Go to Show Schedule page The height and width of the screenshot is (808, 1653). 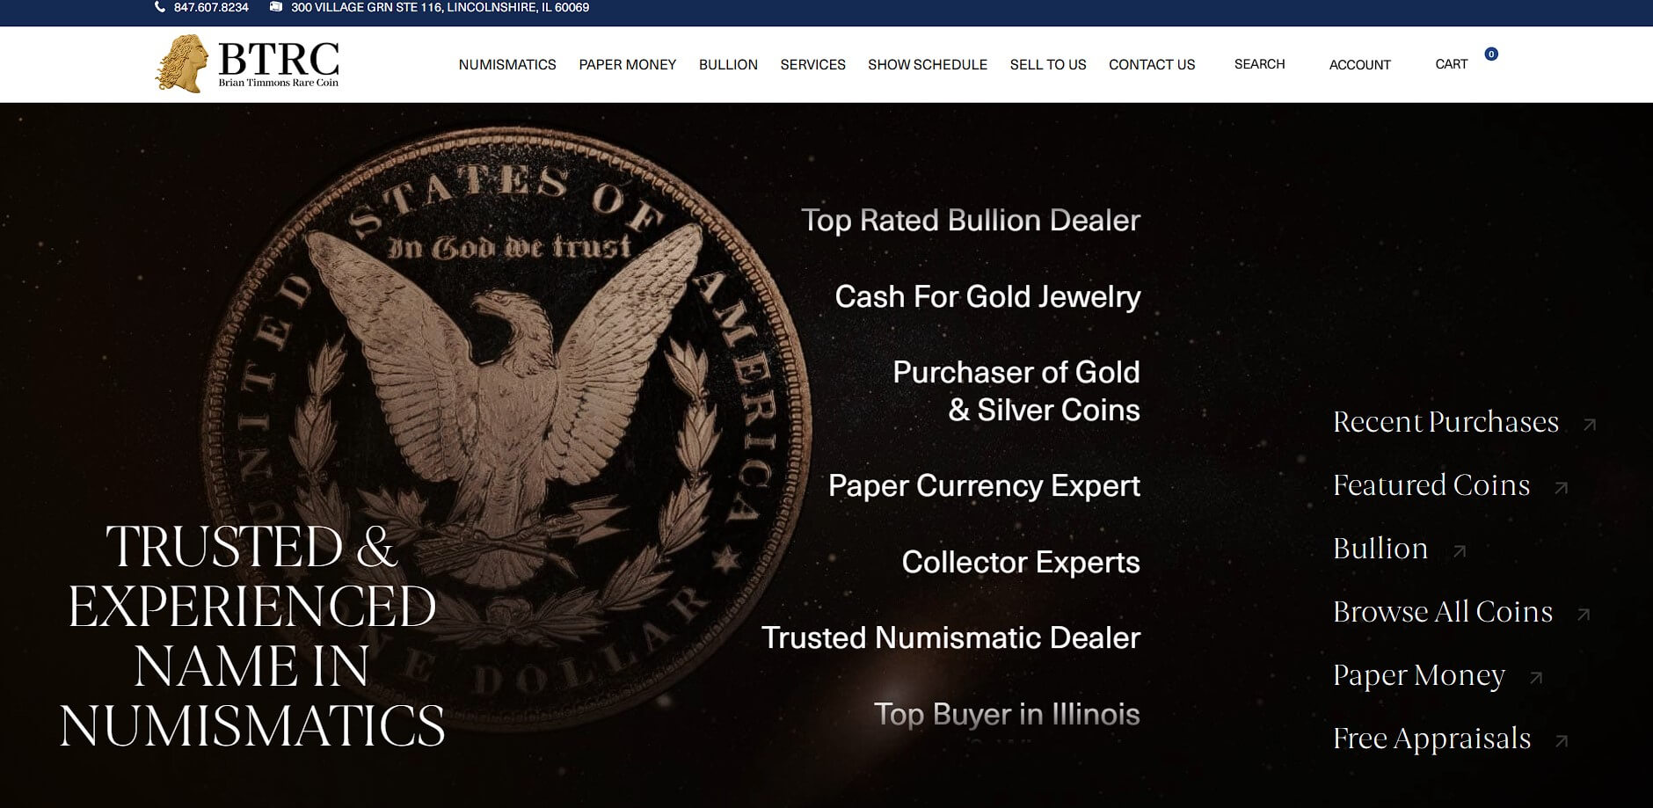click(928, 65)
